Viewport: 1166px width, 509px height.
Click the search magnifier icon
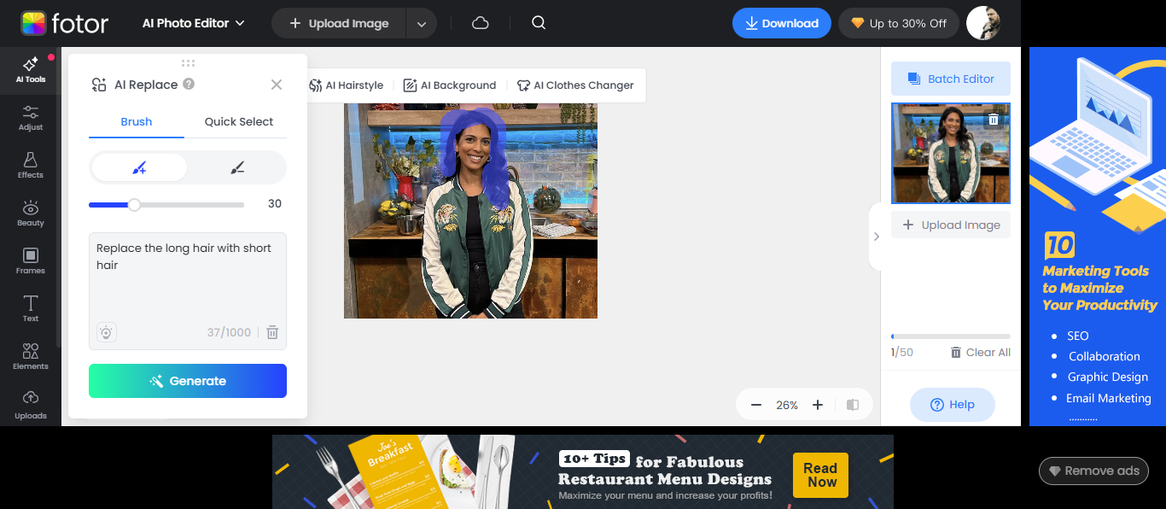click(x=539, y=23)
